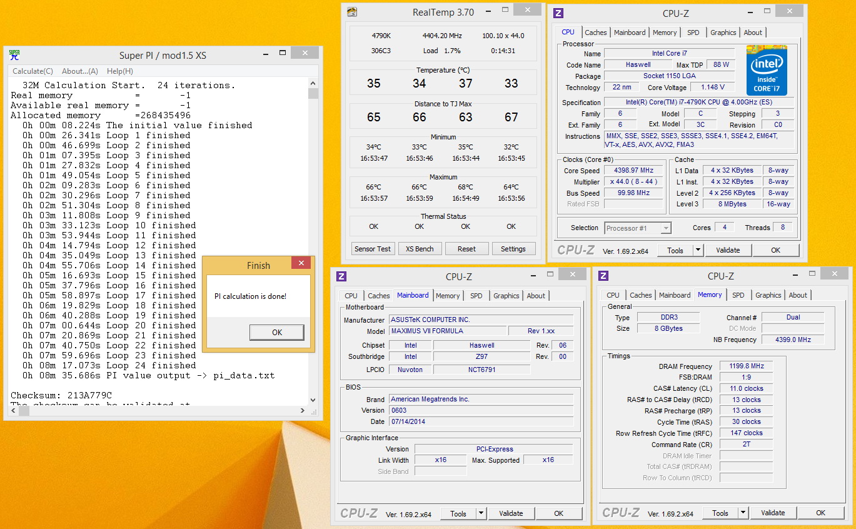The height and width of the screenshot is (529, 856).
Task: Click Validate in CPU-Z Mainboard window
Action: [x=511, y=514]
